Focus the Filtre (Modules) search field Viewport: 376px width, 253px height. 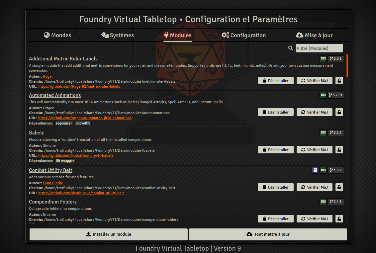(319, 48)
